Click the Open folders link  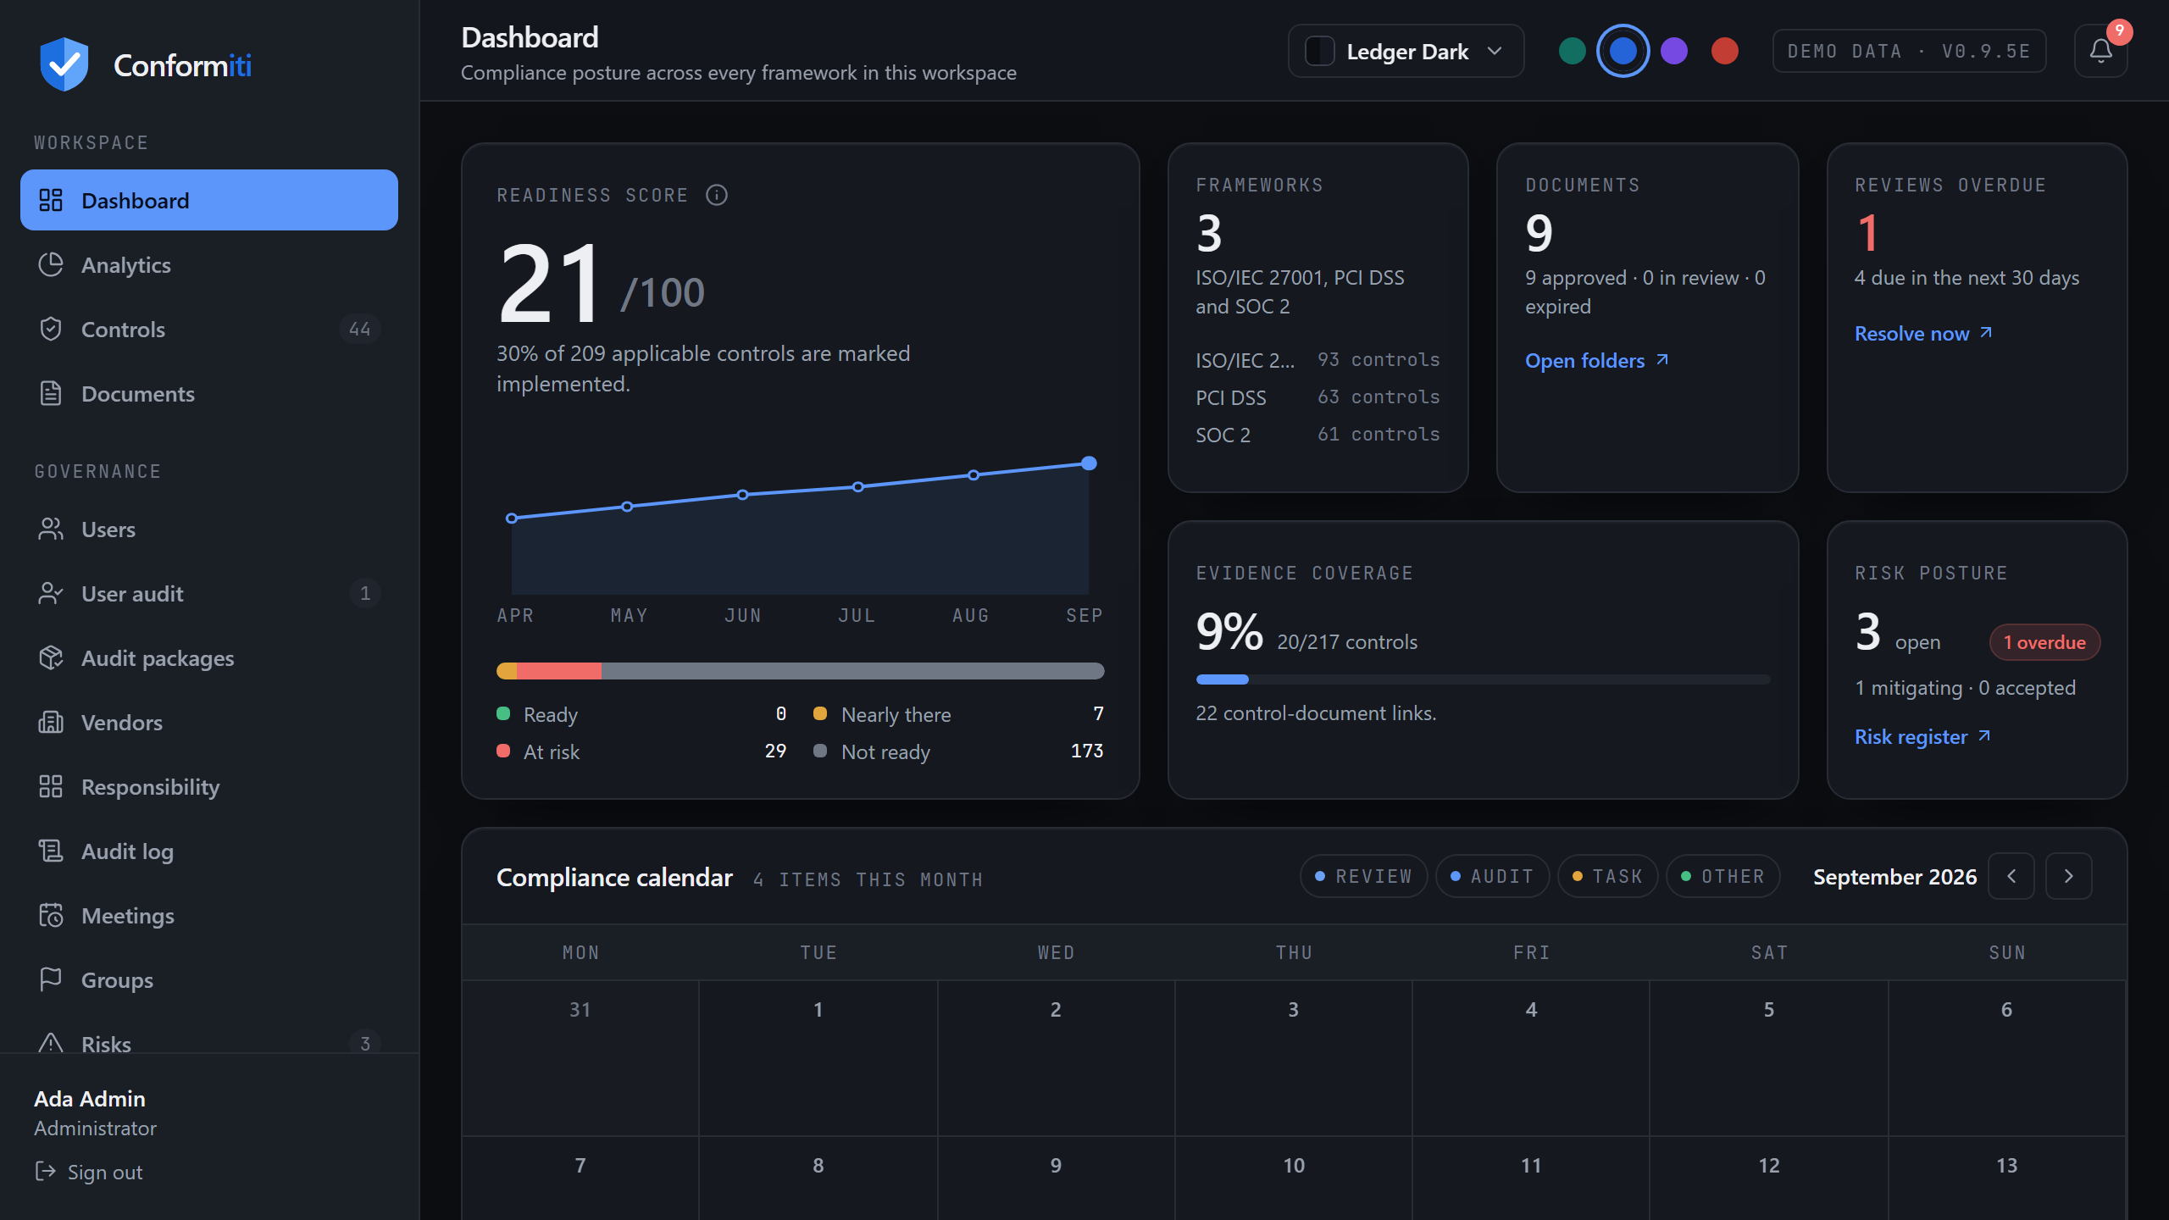(1597, 360)
